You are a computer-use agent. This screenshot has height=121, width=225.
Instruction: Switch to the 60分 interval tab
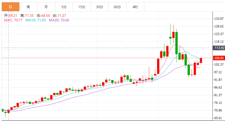pyautogui.click(x=117, y=7)
